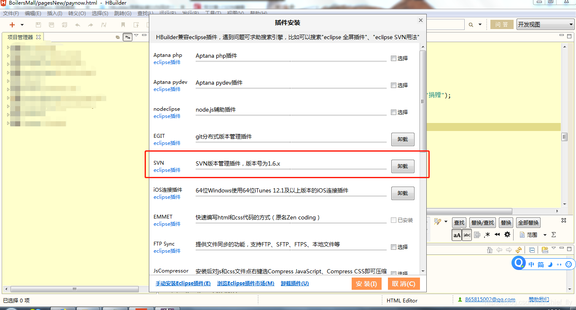The width and height of the screenshot is (576, 310).
Task: Open the dropdown next to search magnifier
Action: [x=480, y=25]
